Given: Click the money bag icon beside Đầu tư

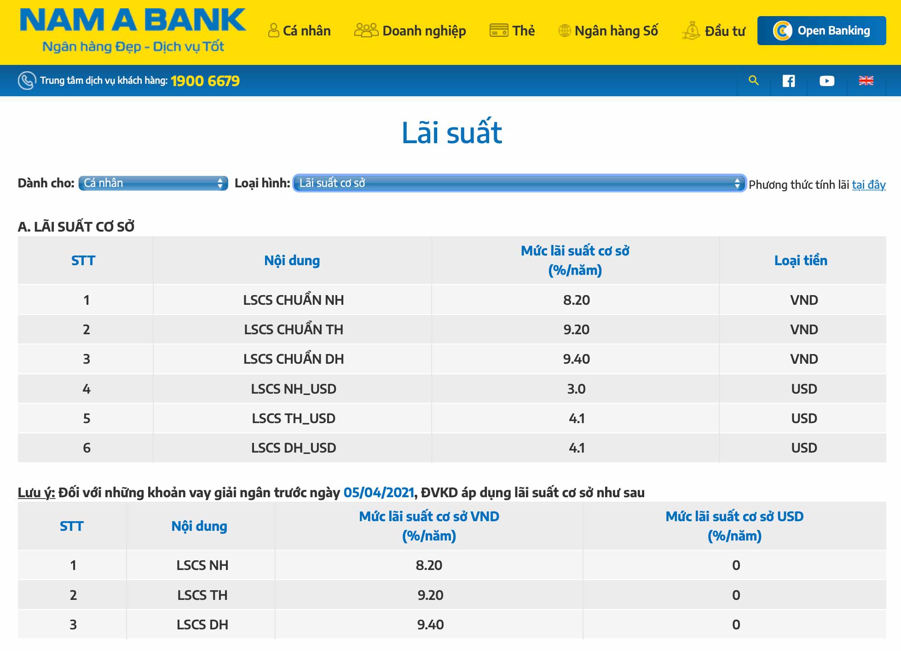Looking at the screenshot, I should pos(691,30).
